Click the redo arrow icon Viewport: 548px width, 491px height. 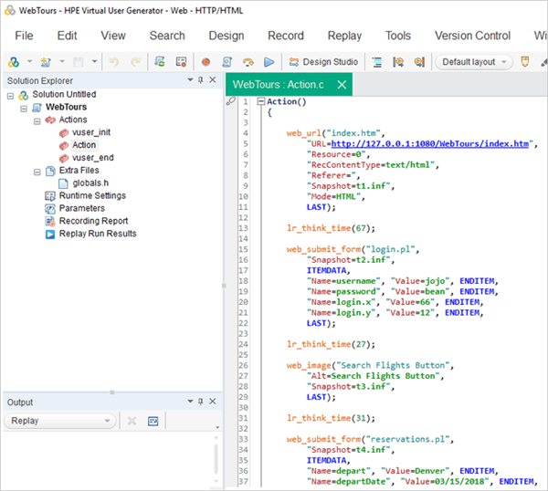[x=135, y=62]
